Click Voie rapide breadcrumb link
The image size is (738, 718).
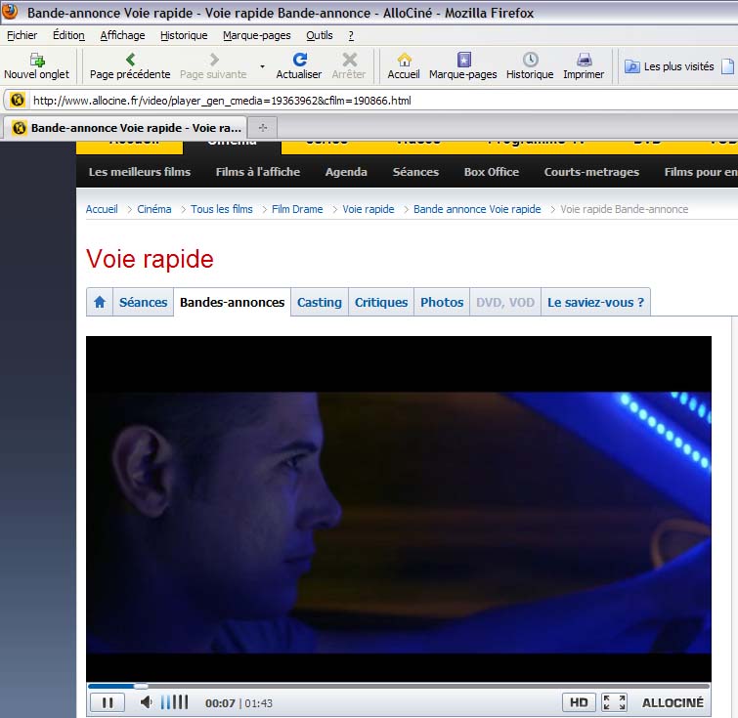pyautogui.click(x=369, y=209)
